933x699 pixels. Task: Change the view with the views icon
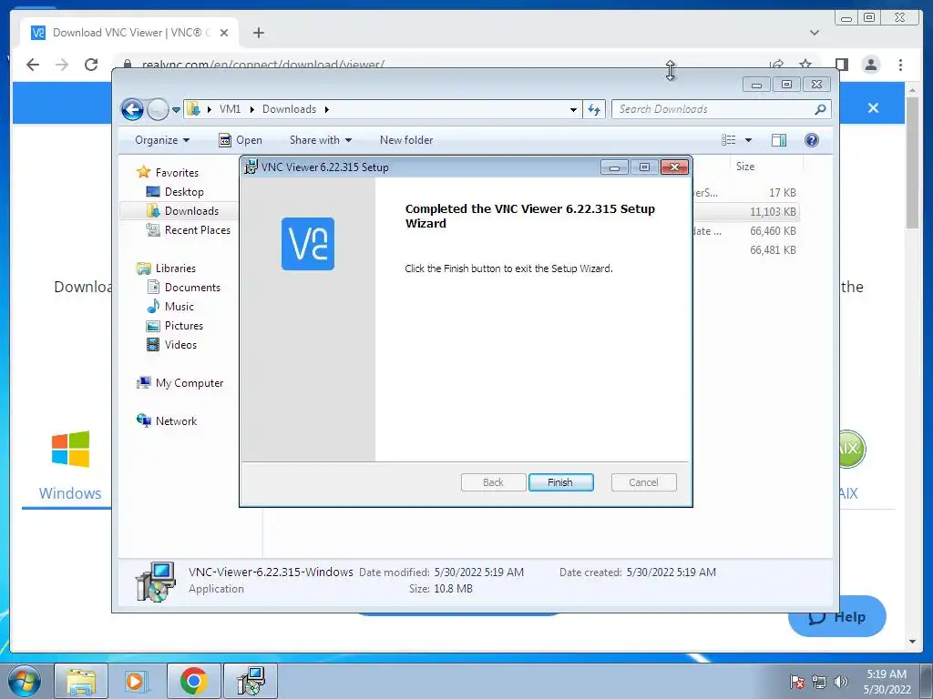coord(729,140)
